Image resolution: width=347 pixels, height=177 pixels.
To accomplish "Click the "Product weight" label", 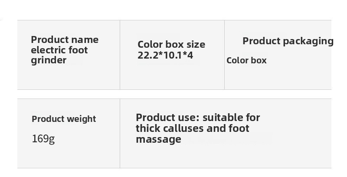I will pos(64,119).
